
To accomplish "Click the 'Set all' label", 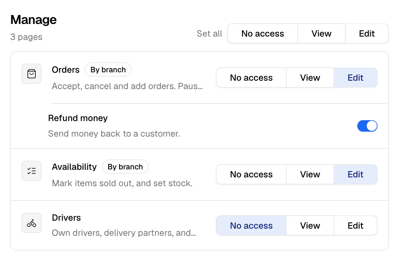I will click(209, 34).
